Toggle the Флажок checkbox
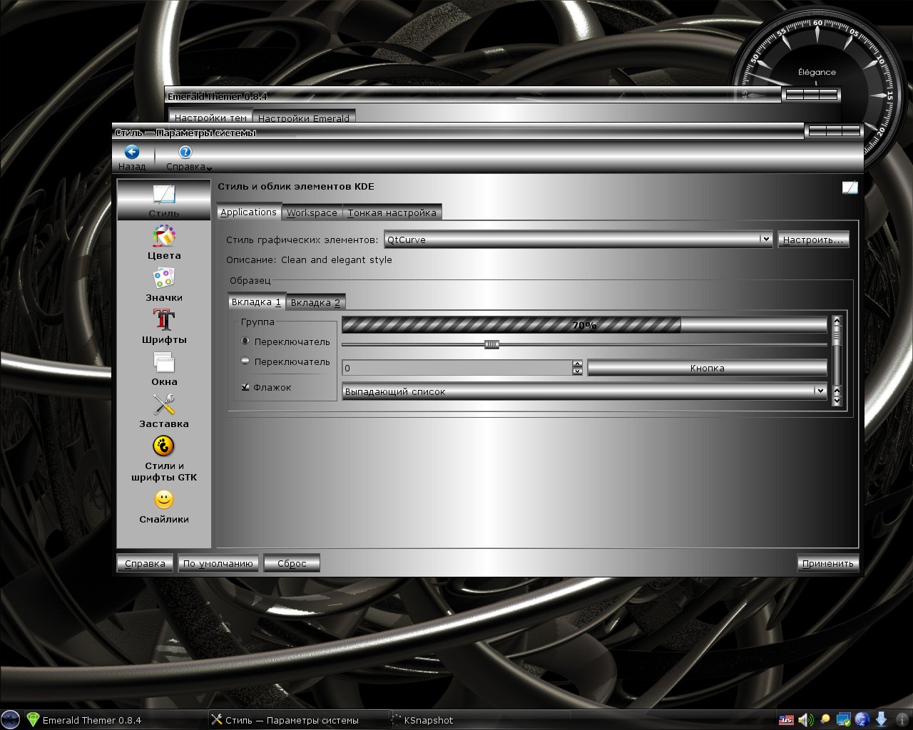 click(245, 387)
